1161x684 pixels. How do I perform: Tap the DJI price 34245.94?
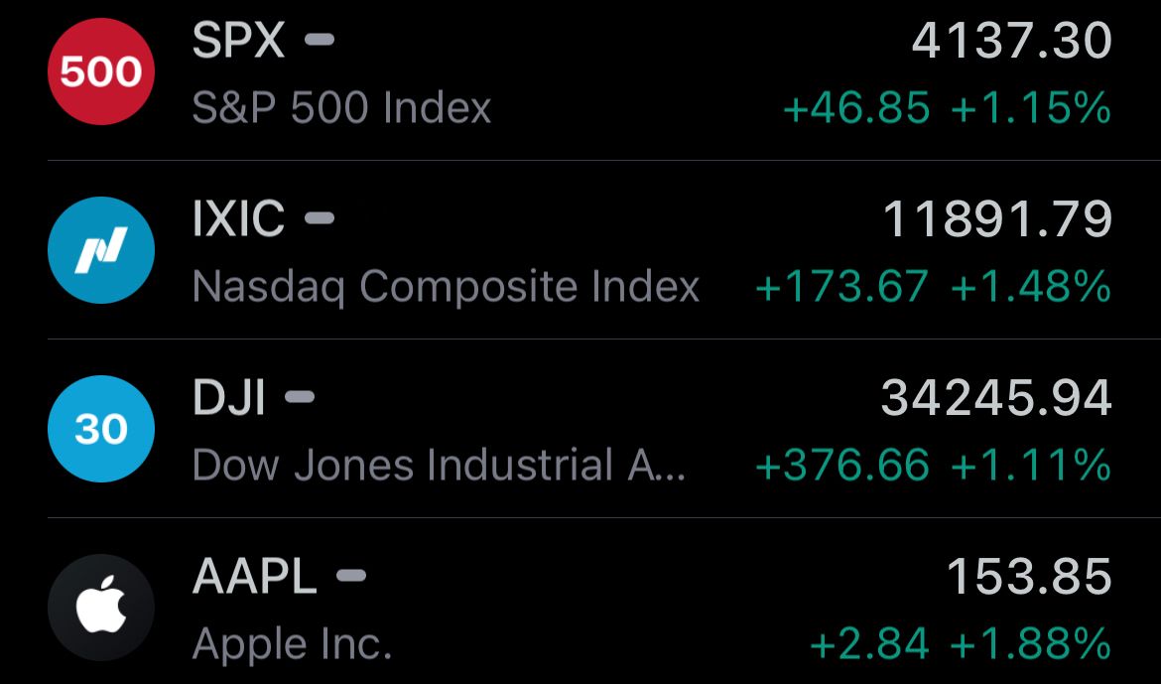pyautogui.click(x=996, y=397)
